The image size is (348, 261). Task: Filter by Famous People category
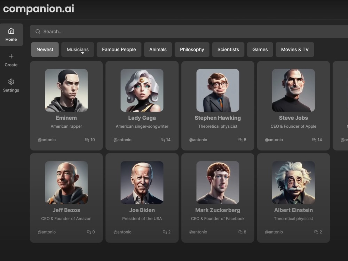click(x=119, y=49)
